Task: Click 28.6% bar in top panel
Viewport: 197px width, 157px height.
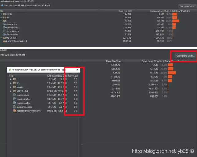Action: (x=176, y=21)
